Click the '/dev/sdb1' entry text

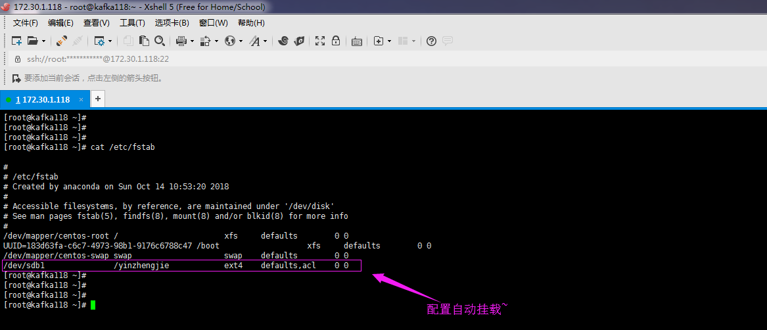24,266
